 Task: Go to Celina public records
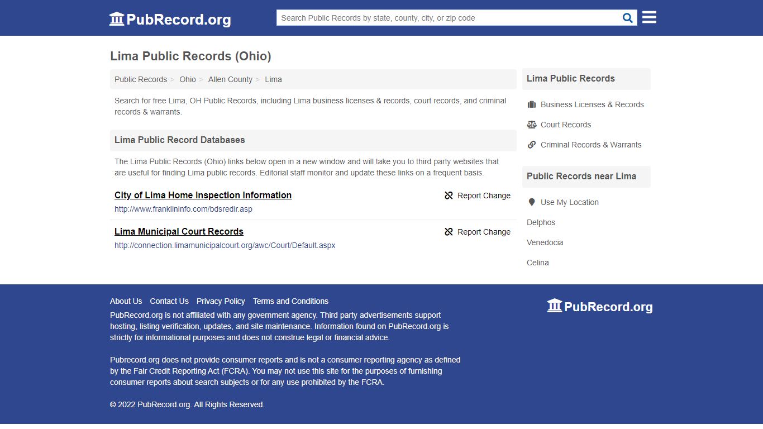[x=538, y=263]
